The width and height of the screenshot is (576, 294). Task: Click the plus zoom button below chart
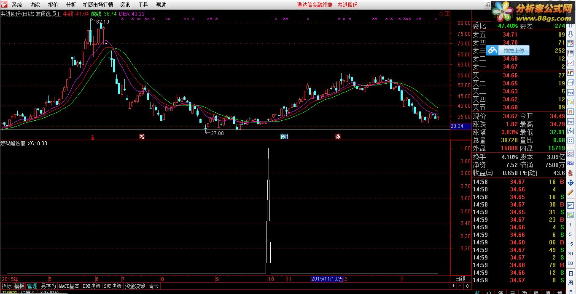pyautogui.click(x=454, y=286)
